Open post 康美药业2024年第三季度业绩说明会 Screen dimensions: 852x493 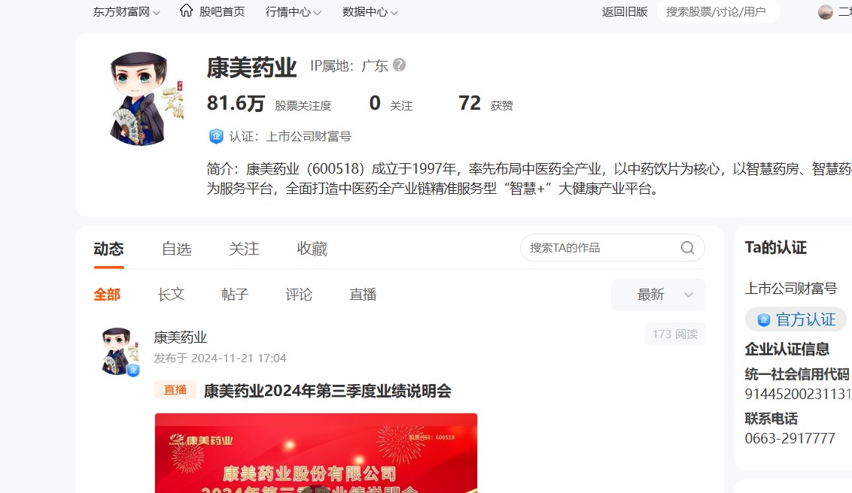[327, 391]
